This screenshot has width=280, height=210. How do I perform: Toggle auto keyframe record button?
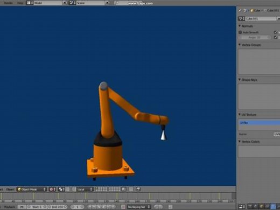[x=123, y=207]
